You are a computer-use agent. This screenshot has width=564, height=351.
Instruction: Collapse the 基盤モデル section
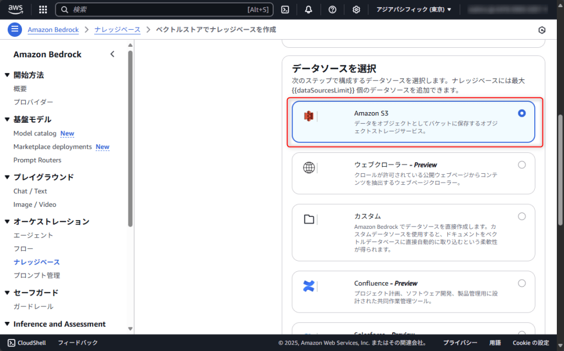[x=7, y=119]
